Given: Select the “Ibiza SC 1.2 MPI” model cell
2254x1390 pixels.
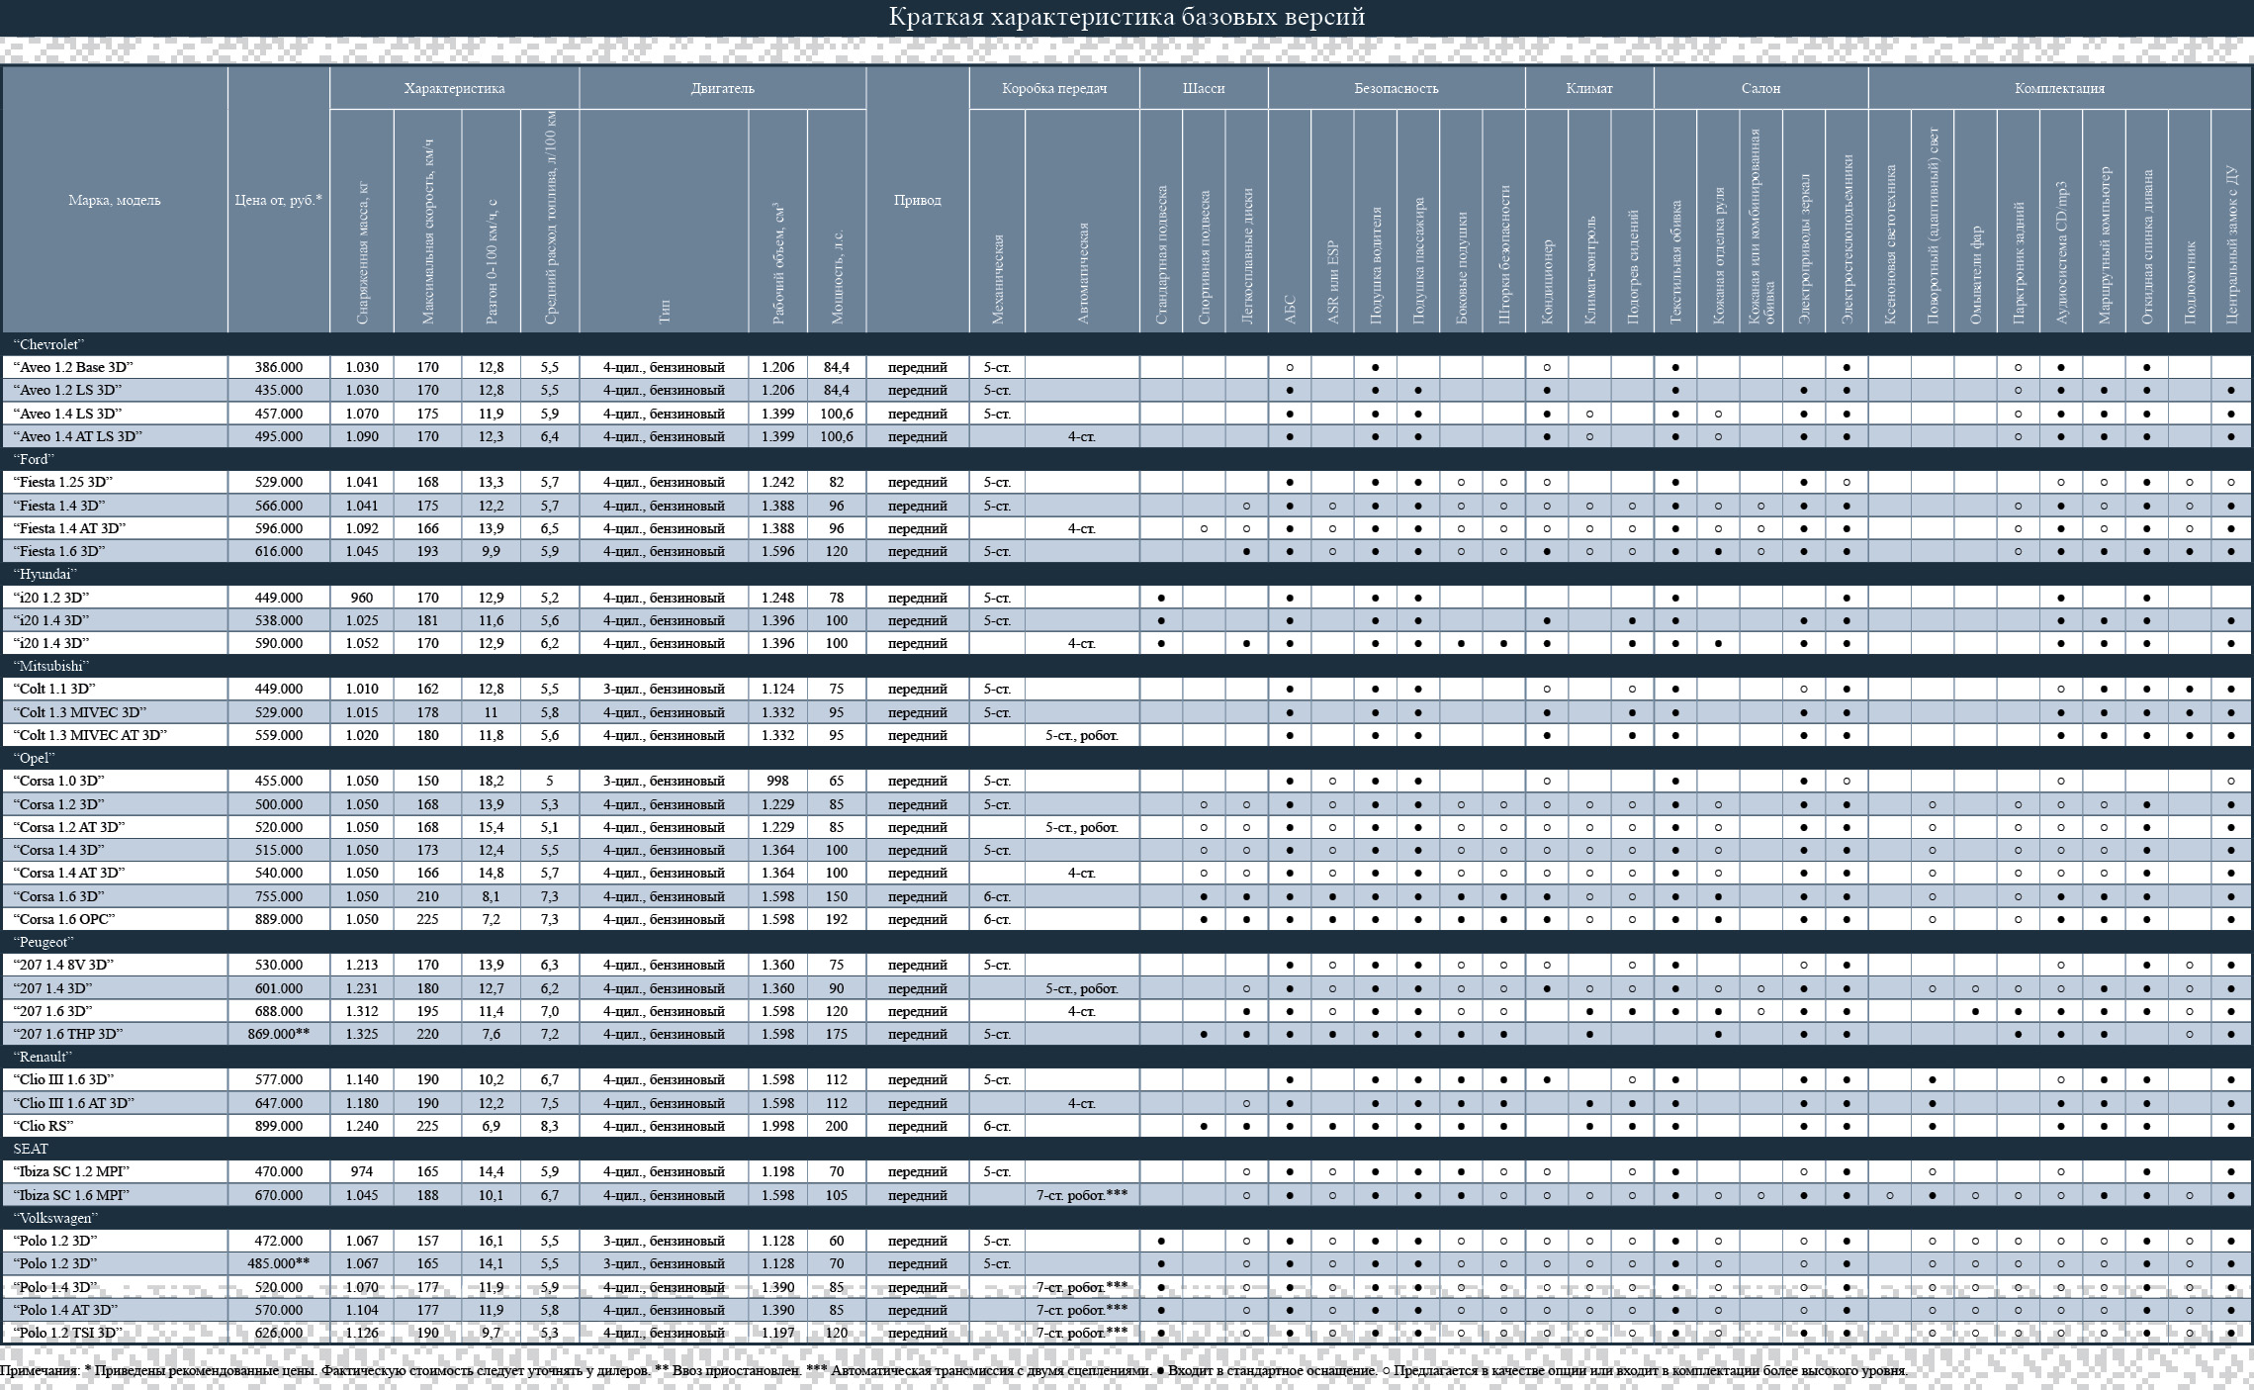Looking at the screenshot, I should (115, 1171).
